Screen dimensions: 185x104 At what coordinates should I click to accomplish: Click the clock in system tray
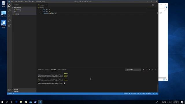pos(176,102)
